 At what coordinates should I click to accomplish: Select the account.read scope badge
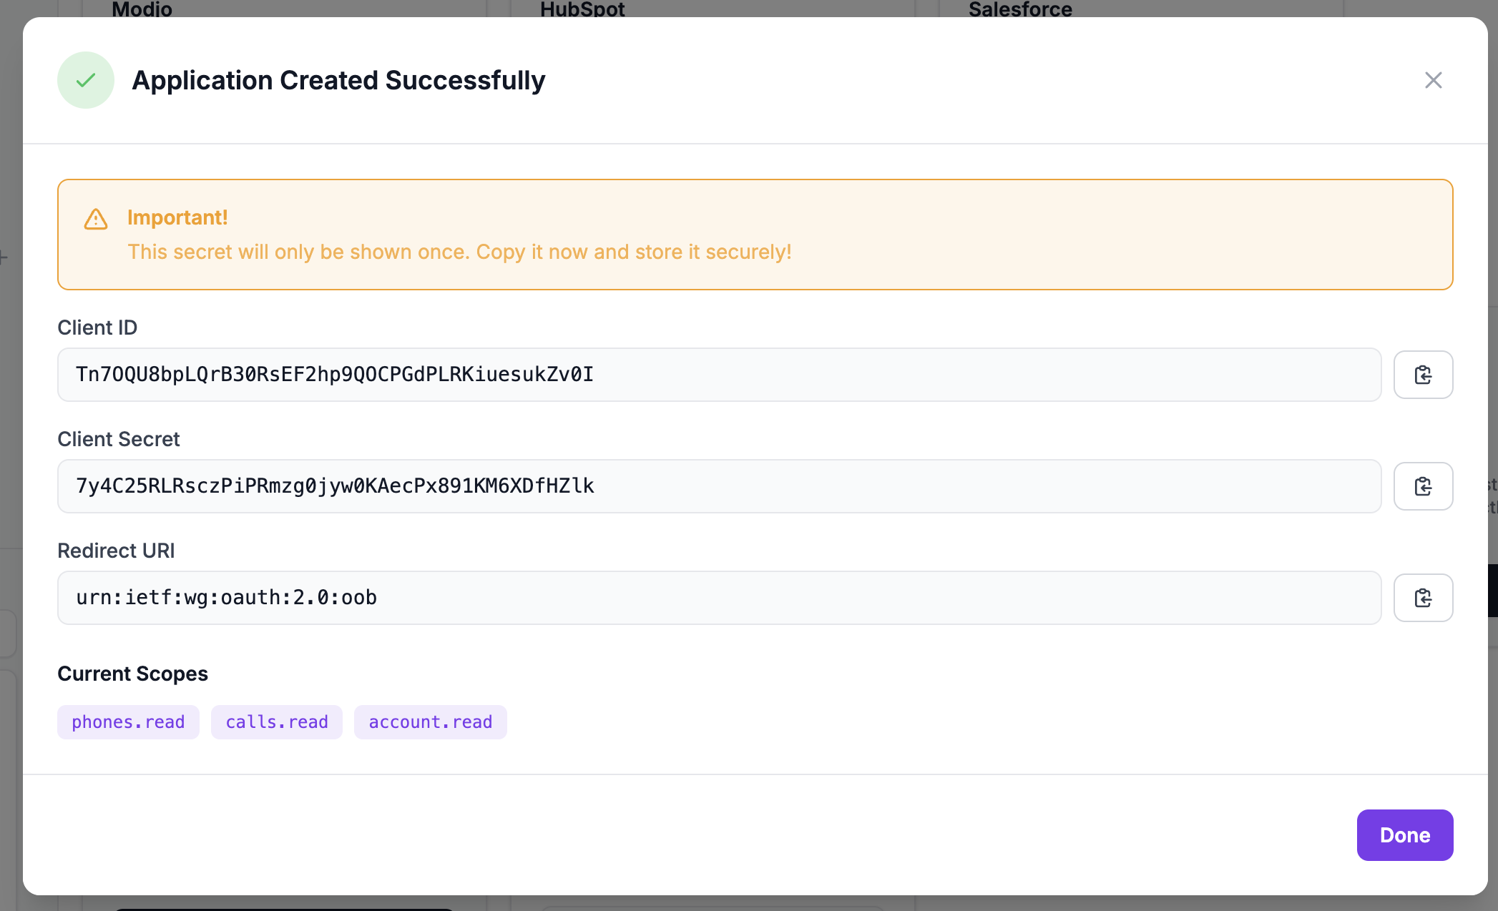coord(430,722)
